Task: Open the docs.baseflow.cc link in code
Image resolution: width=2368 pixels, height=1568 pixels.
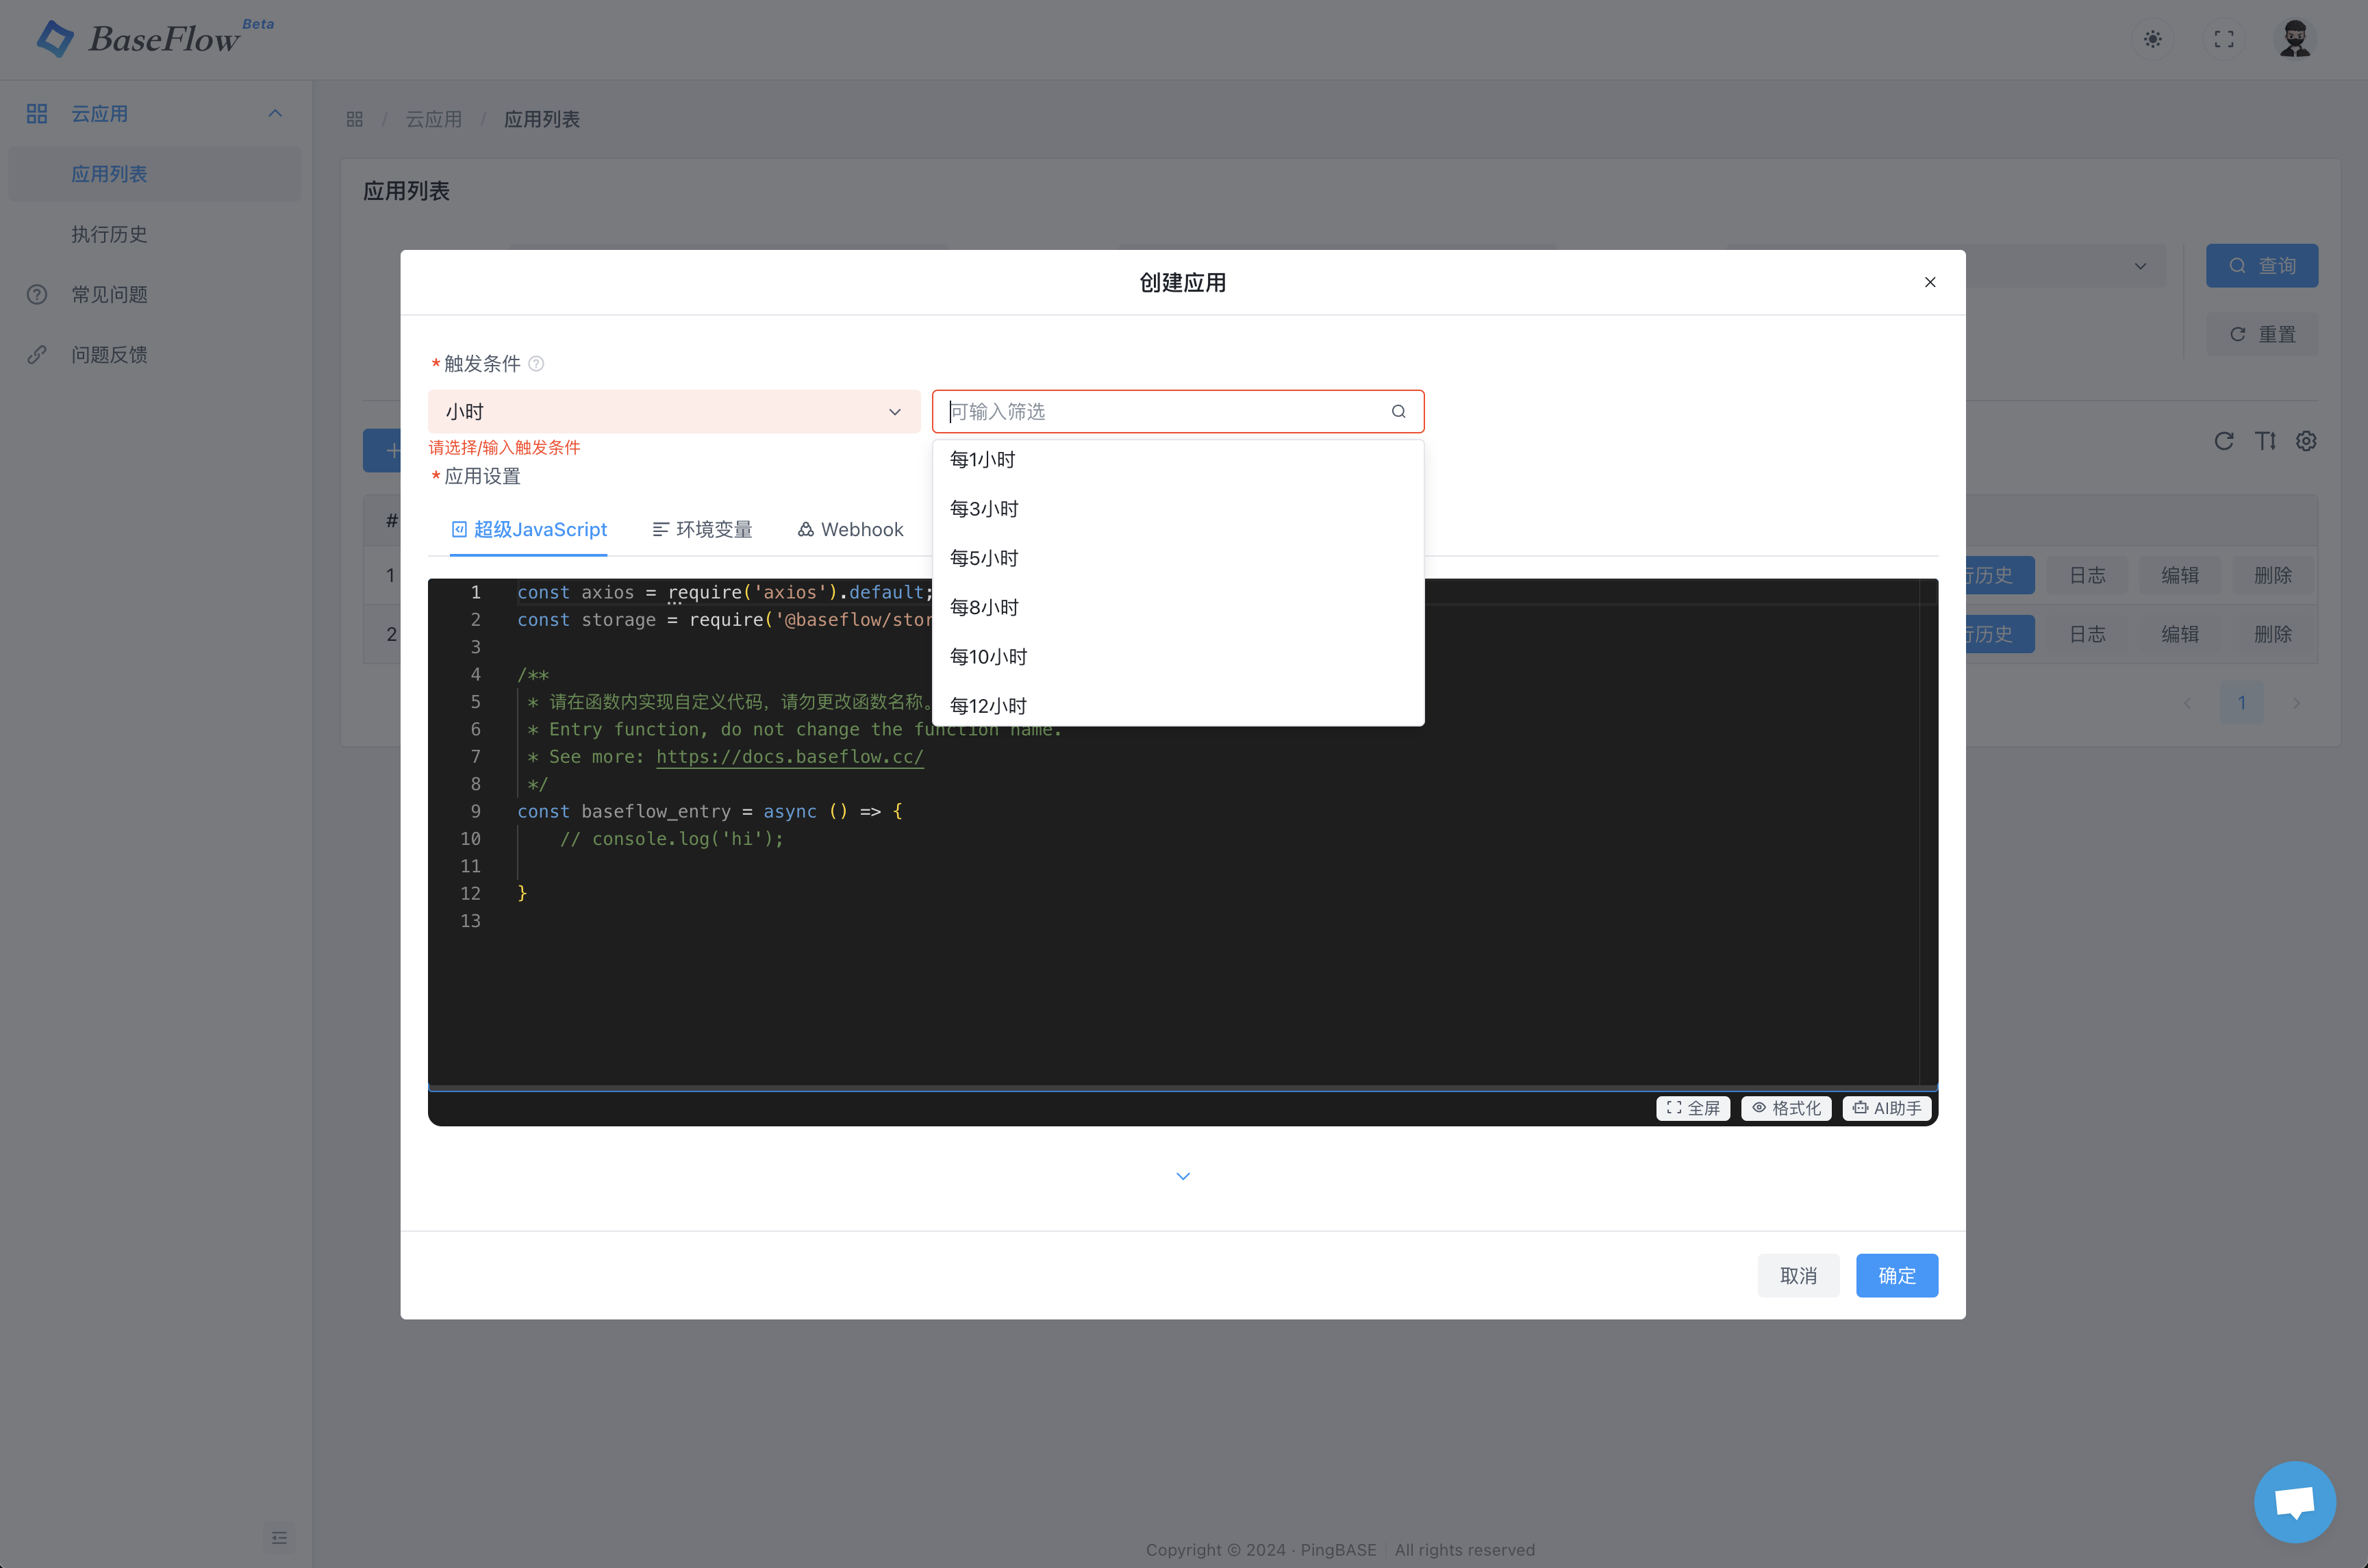Action: click(789, 757)
